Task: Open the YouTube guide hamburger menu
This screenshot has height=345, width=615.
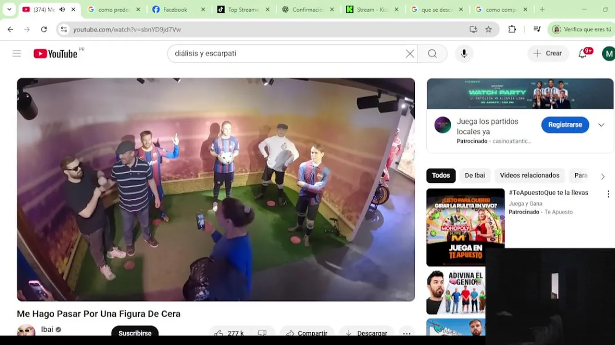Action: tap(17, 54)
